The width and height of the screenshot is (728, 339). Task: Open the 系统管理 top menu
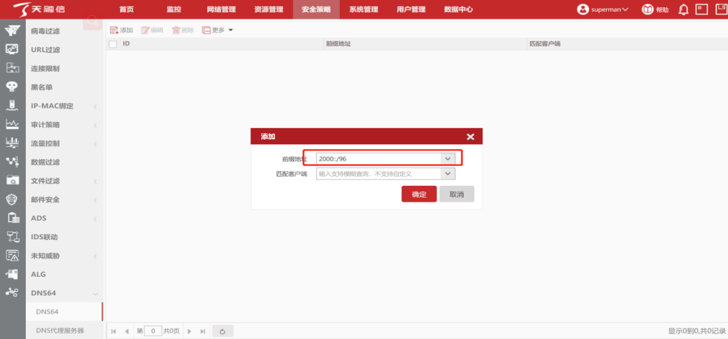coord(364,9)
